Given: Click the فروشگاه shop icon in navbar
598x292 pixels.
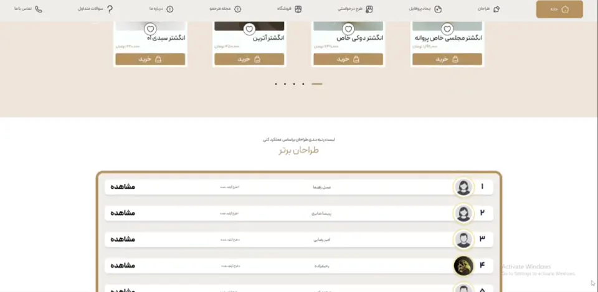Looking at the screenshot, I should pos(298,9).
